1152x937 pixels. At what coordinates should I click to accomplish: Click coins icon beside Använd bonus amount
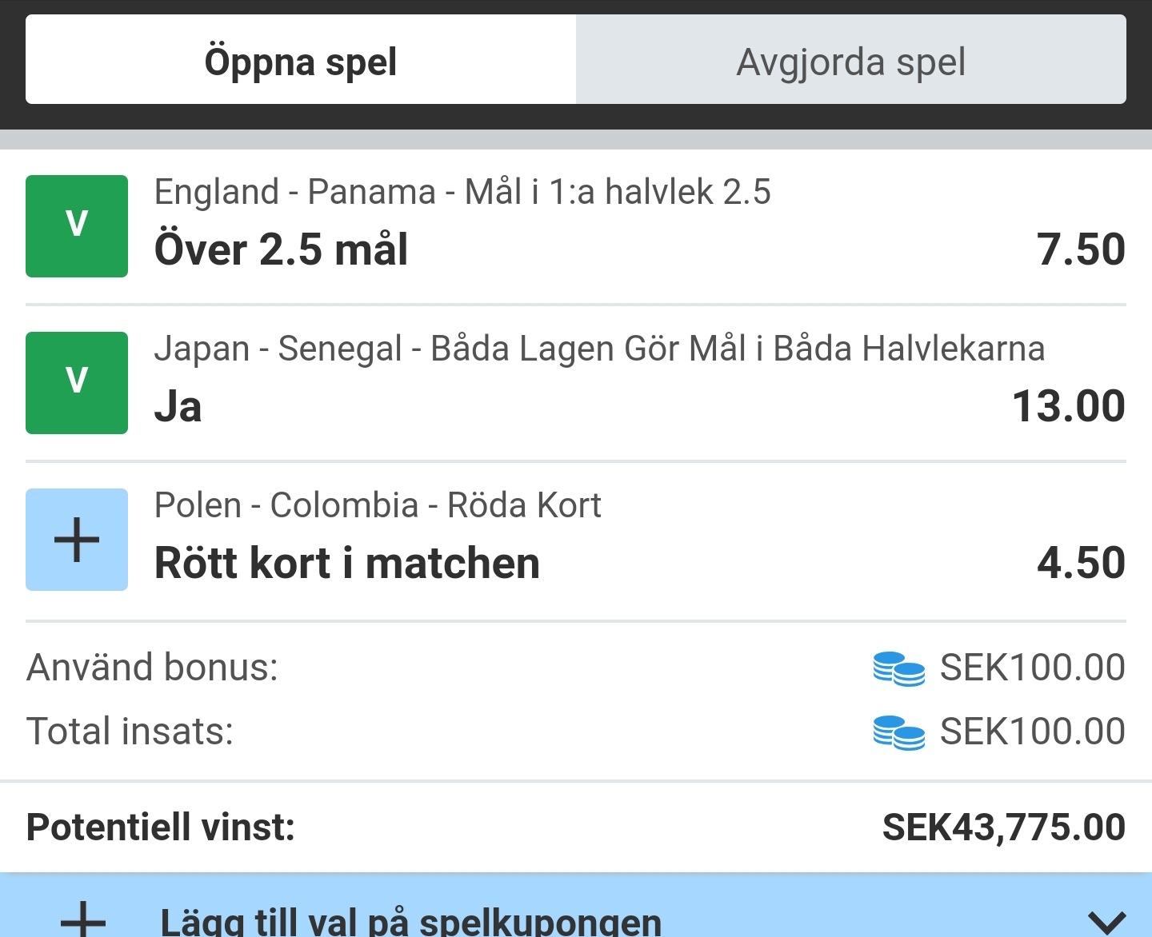pyautogui.click(x=899, y=669)
